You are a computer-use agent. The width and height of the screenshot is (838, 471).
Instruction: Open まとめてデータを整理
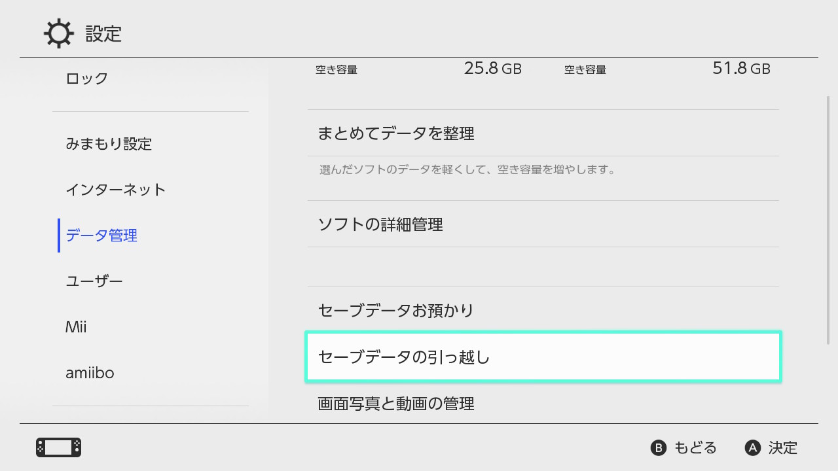(396, 133)
